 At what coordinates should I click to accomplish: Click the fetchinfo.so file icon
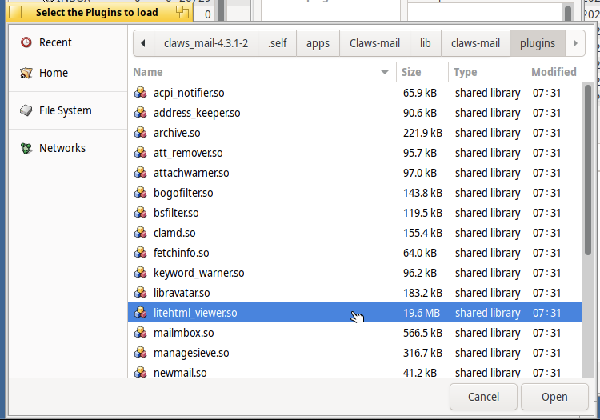click(x=140, y=253)
